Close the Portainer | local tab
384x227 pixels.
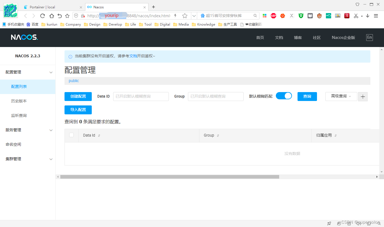[81, 7]
